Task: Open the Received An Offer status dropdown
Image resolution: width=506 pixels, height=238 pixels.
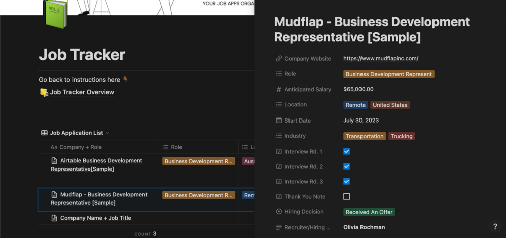Action: pyautogui.click(x=369, y=212)
